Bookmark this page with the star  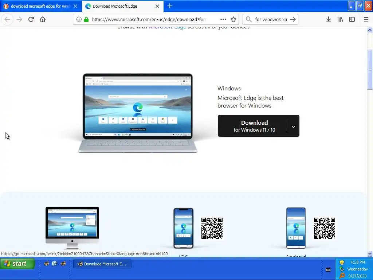[x=233, y=19]
